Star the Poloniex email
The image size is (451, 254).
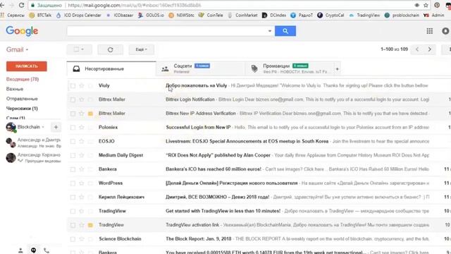click(82, 127)
